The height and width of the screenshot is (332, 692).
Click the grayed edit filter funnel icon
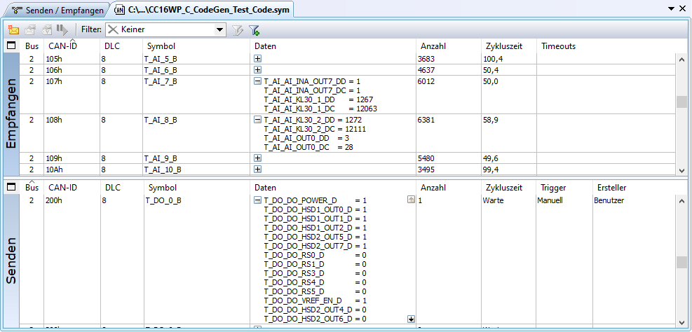238,30
